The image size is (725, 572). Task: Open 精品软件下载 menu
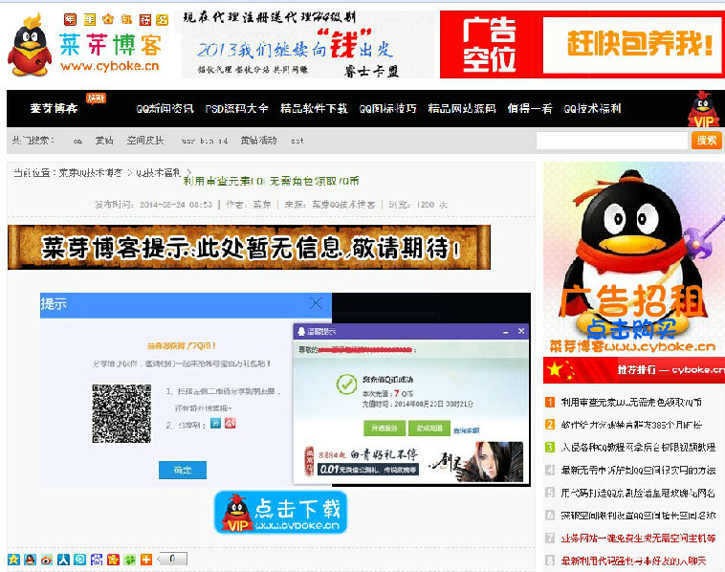tap(314, 109)
